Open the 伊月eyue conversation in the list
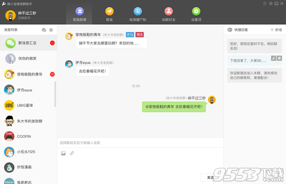The image size is (286, 184). [29, 90]
